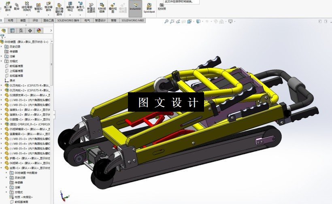Click the Zoom to Fit magnifier icon

(166, 21)
